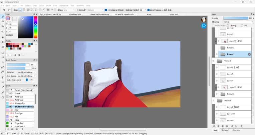Open the palette #1 dropdown
255x135 pixels.
9,55
